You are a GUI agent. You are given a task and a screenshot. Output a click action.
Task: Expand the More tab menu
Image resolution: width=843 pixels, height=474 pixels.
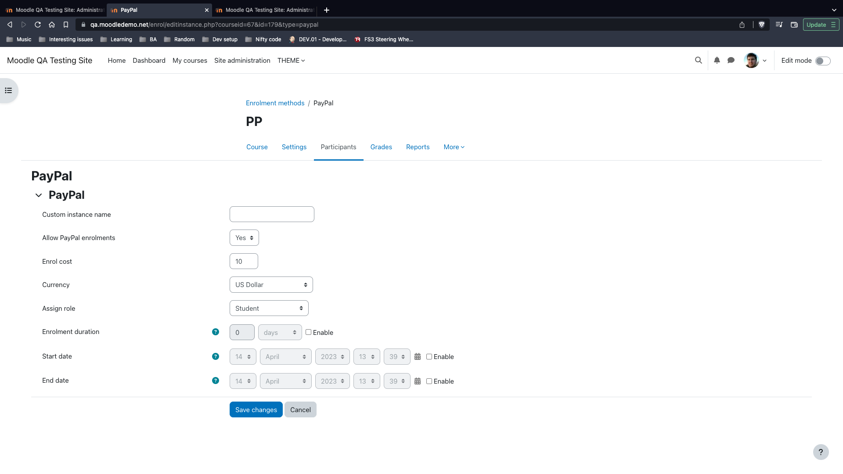pos(454,147)
